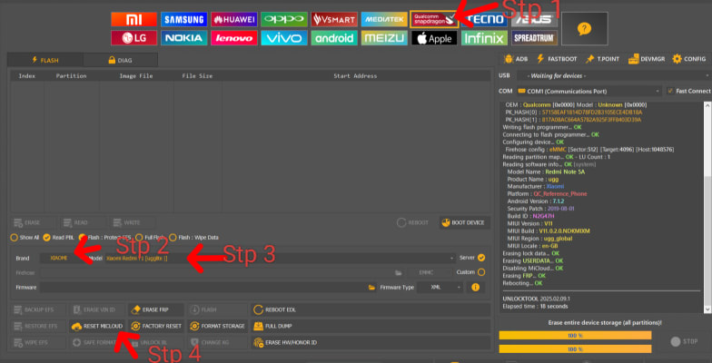Select the Nokia brand logo
The image size is (712, 363).
point(183,38)
